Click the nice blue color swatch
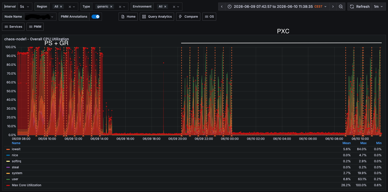This screenshot has height=192, width=388. 8,155
